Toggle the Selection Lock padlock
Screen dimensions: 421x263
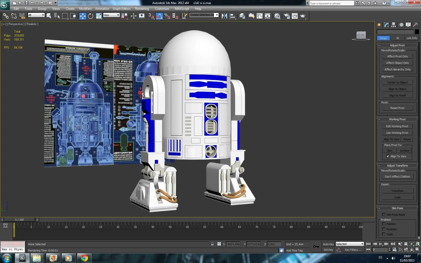[212, 244]
